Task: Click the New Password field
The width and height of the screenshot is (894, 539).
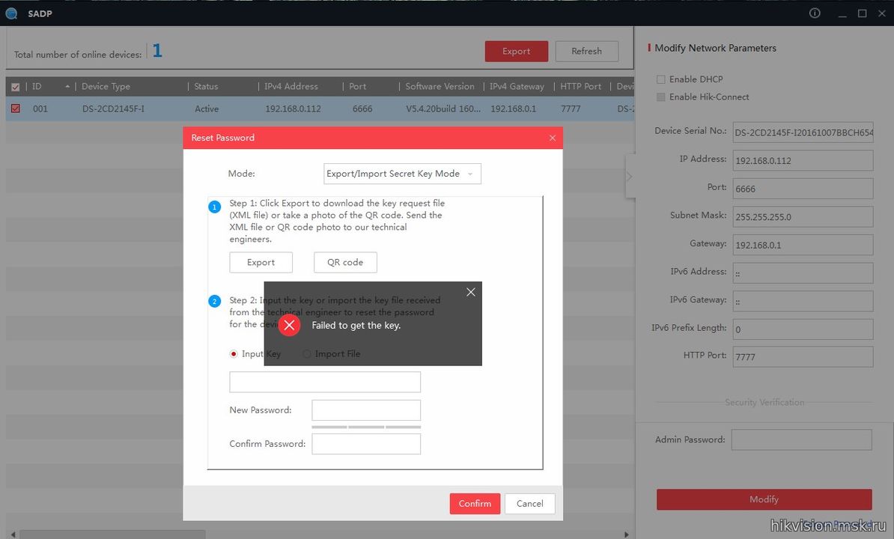Action: pos(366,410)
